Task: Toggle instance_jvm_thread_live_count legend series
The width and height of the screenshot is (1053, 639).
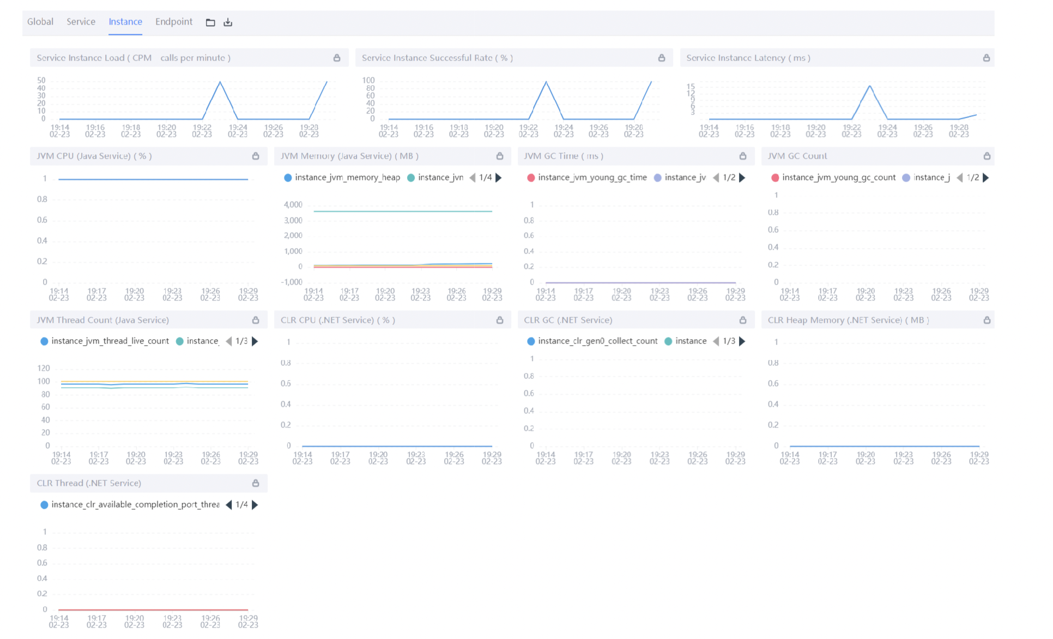Action: tap(110, 341)
